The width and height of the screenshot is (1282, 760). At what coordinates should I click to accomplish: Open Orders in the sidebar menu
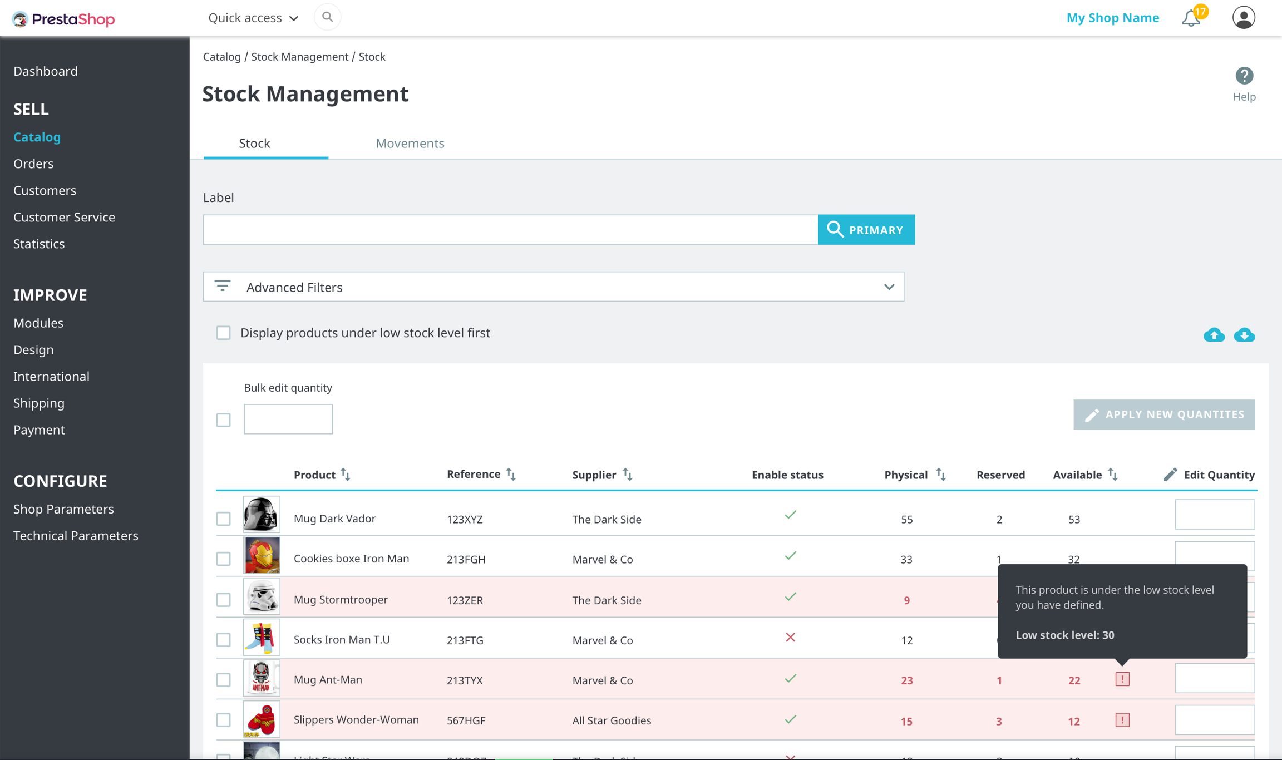33,164
